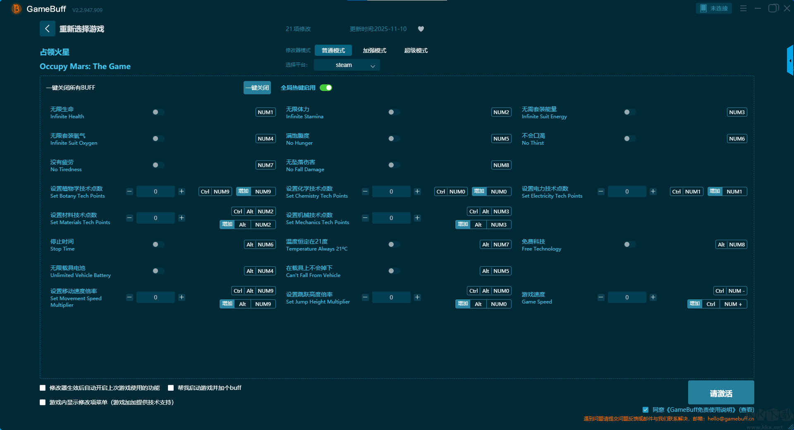Image resolution: width=794 pixels, height=430 pixels.
Task: Check the launch game and add buff box
Action: click(x=171, y=388)
